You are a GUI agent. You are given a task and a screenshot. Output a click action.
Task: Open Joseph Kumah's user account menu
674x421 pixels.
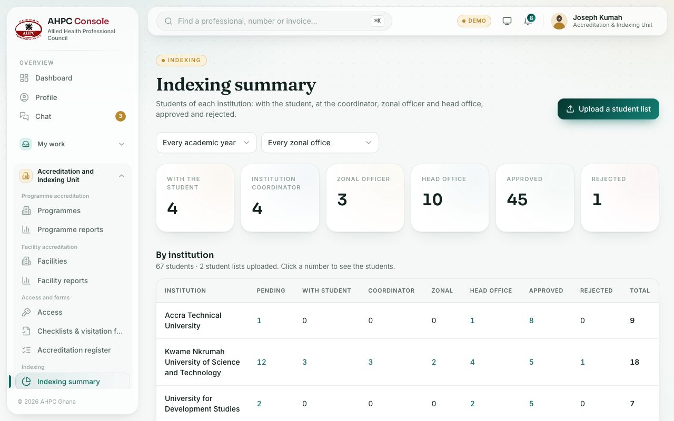tap(602, 21)
